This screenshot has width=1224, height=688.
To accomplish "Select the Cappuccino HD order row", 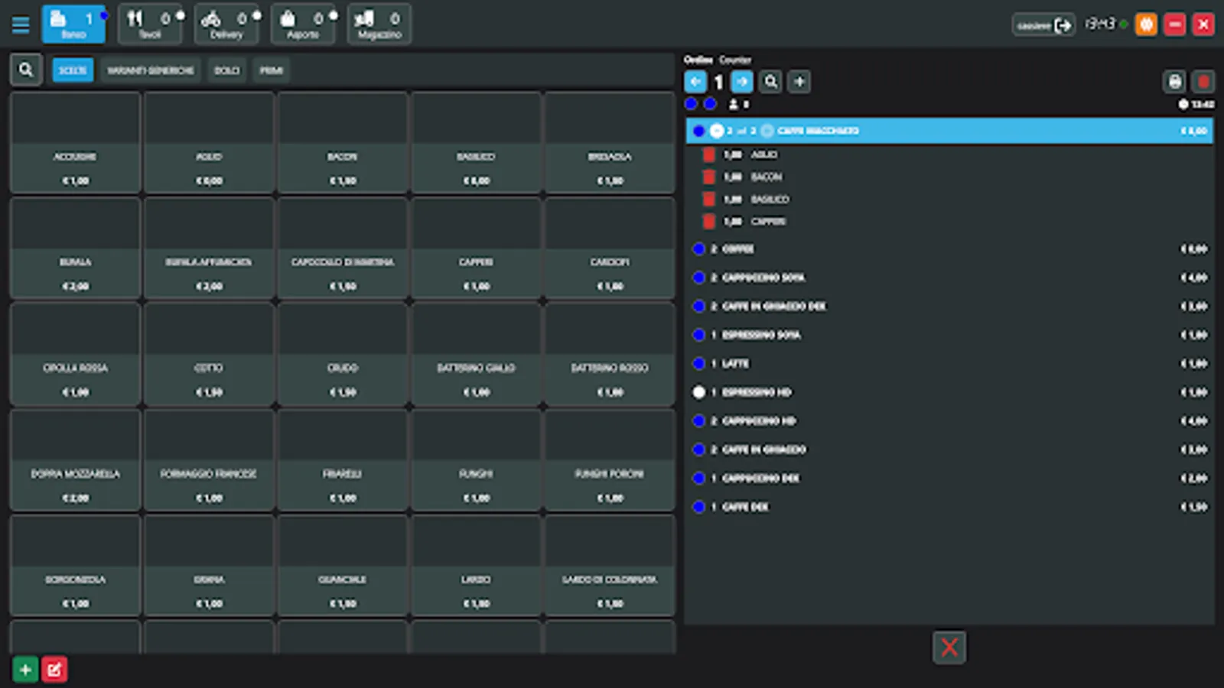I will pos(949,420).
